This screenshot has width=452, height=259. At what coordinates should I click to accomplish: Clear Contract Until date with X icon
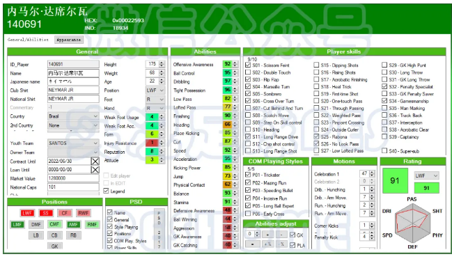95,162
